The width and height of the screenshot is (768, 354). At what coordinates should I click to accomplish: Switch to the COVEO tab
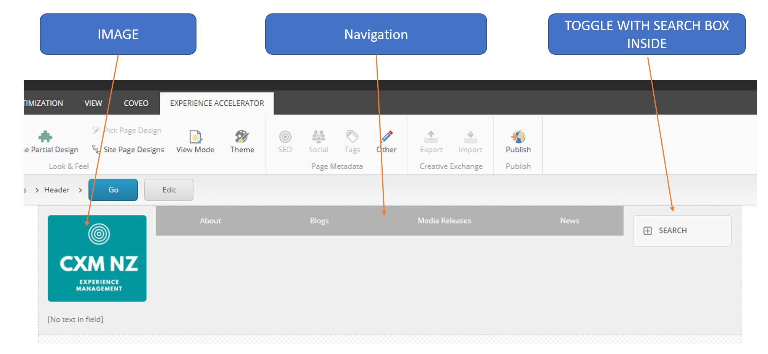click(x=136, y=103)
